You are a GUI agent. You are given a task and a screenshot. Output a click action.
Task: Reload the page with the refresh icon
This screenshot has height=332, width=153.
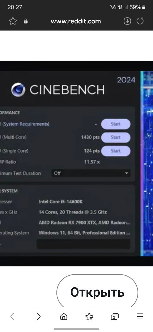(x=140, y=21)
